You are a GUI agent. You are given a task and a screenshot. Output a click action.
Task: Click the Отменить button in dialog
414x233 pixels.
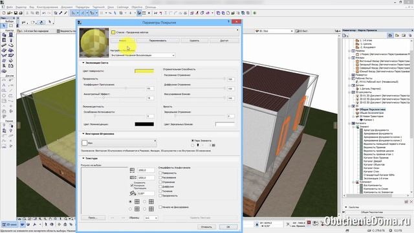pos(206,227)
